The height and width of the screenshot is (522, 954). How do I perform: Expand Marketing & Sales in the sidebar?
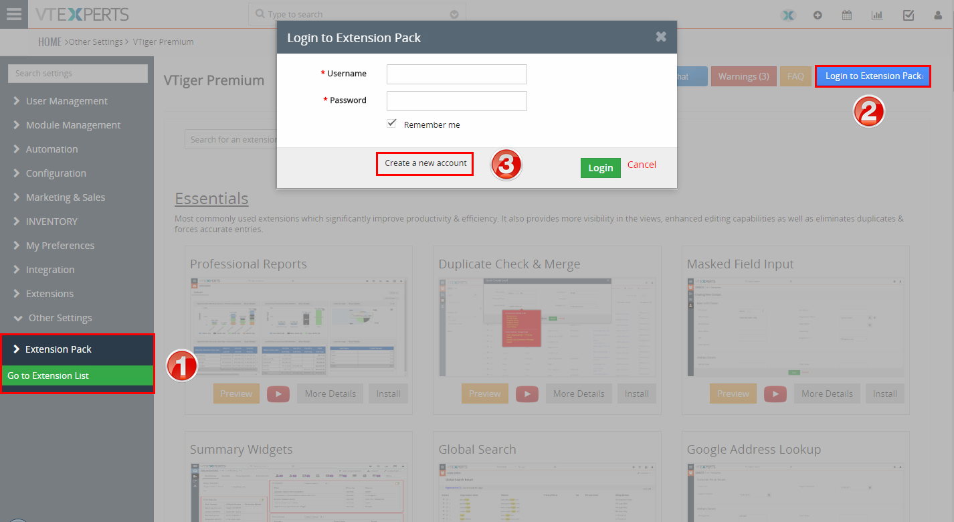[x=59, y=197]
